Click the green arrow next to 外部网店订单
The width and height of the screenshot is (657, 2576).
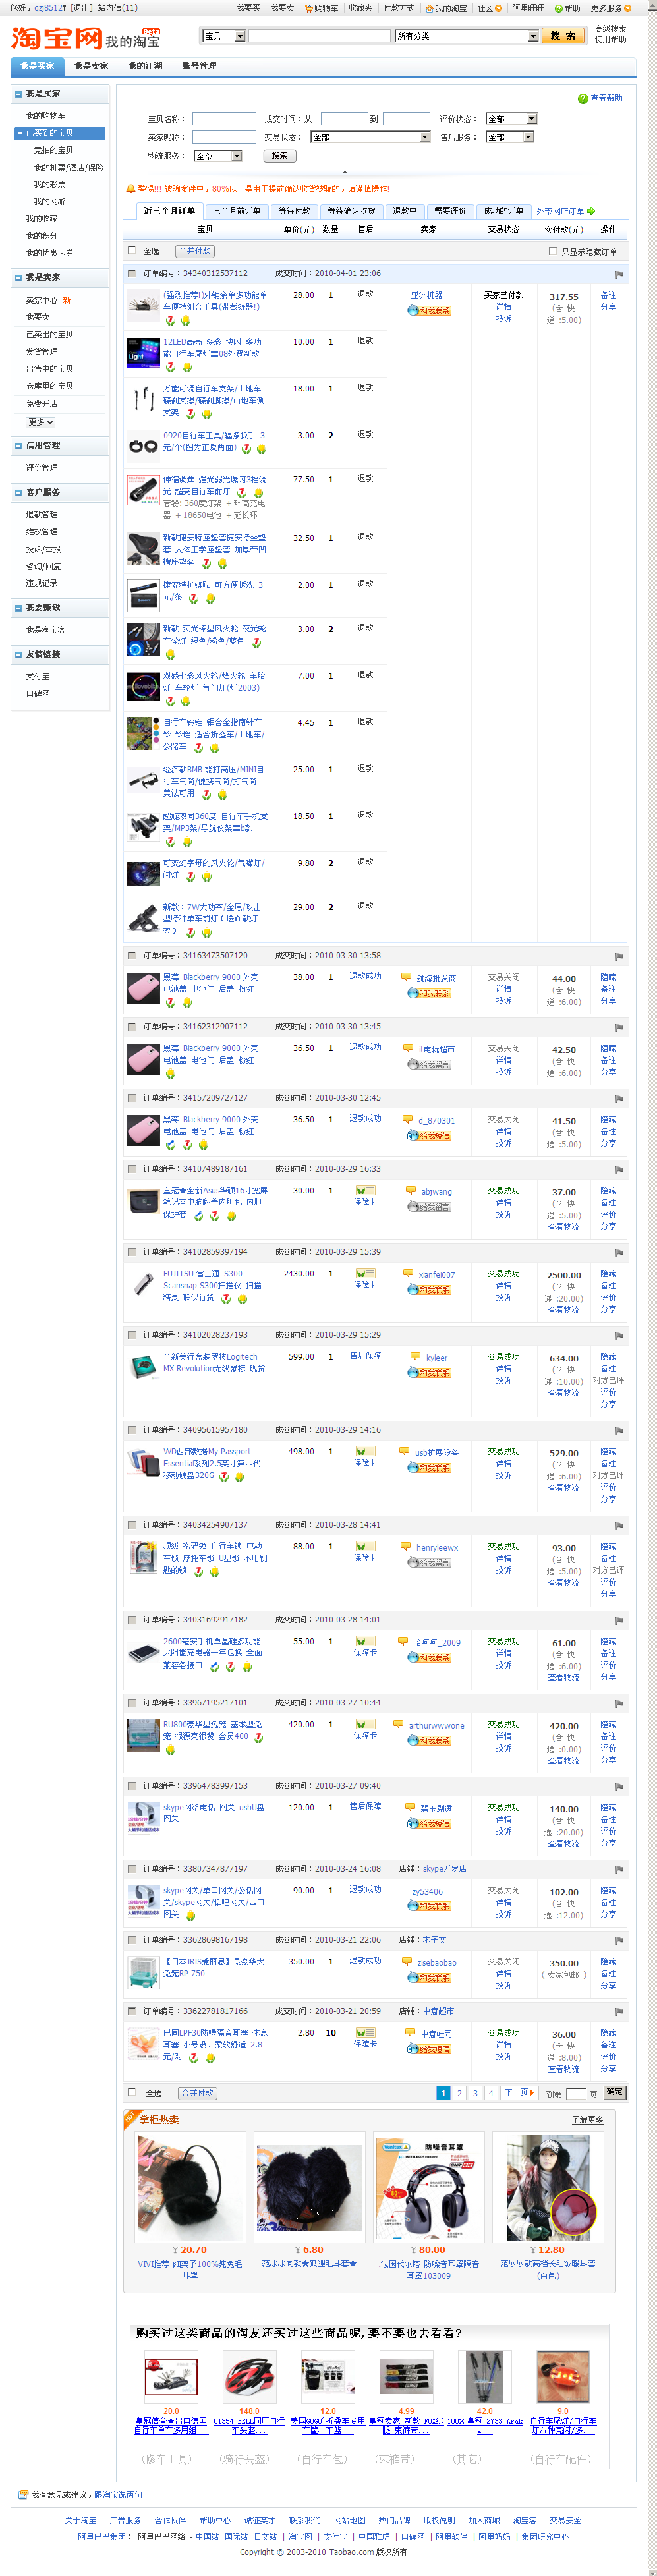coord(591,211)
